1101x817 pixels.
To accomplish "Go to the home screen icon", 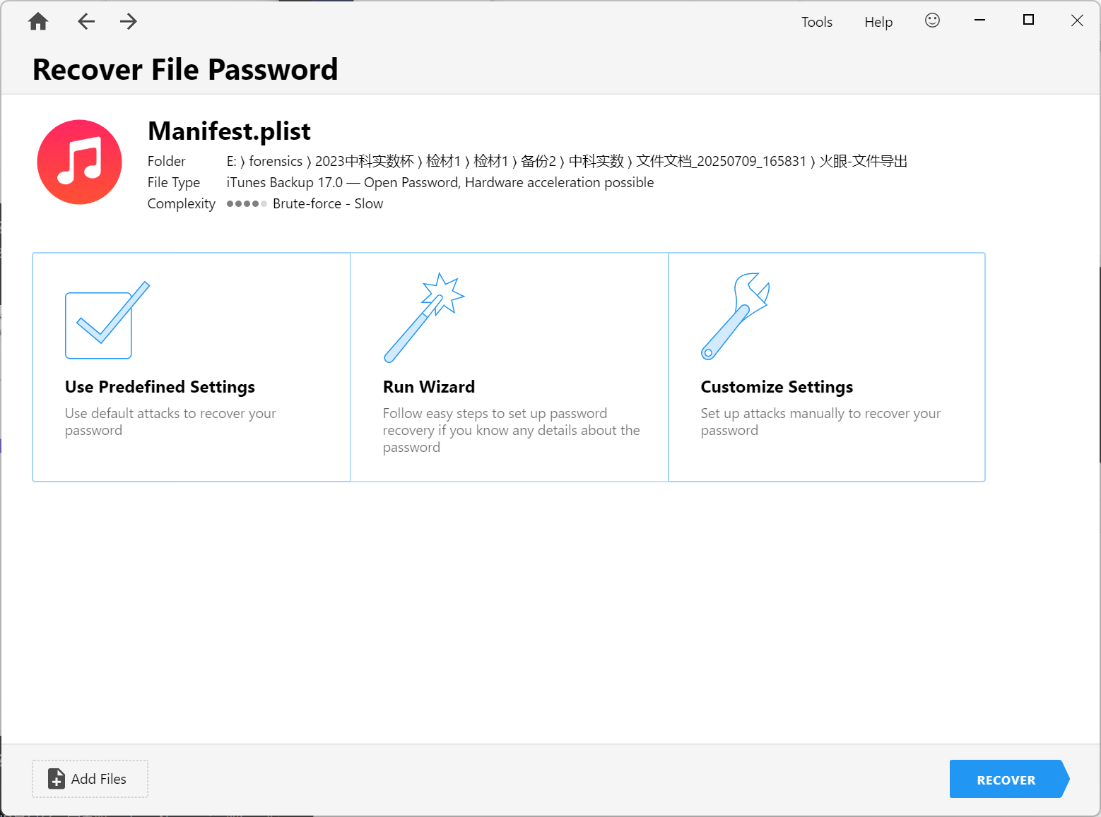I will click(38, 22).
